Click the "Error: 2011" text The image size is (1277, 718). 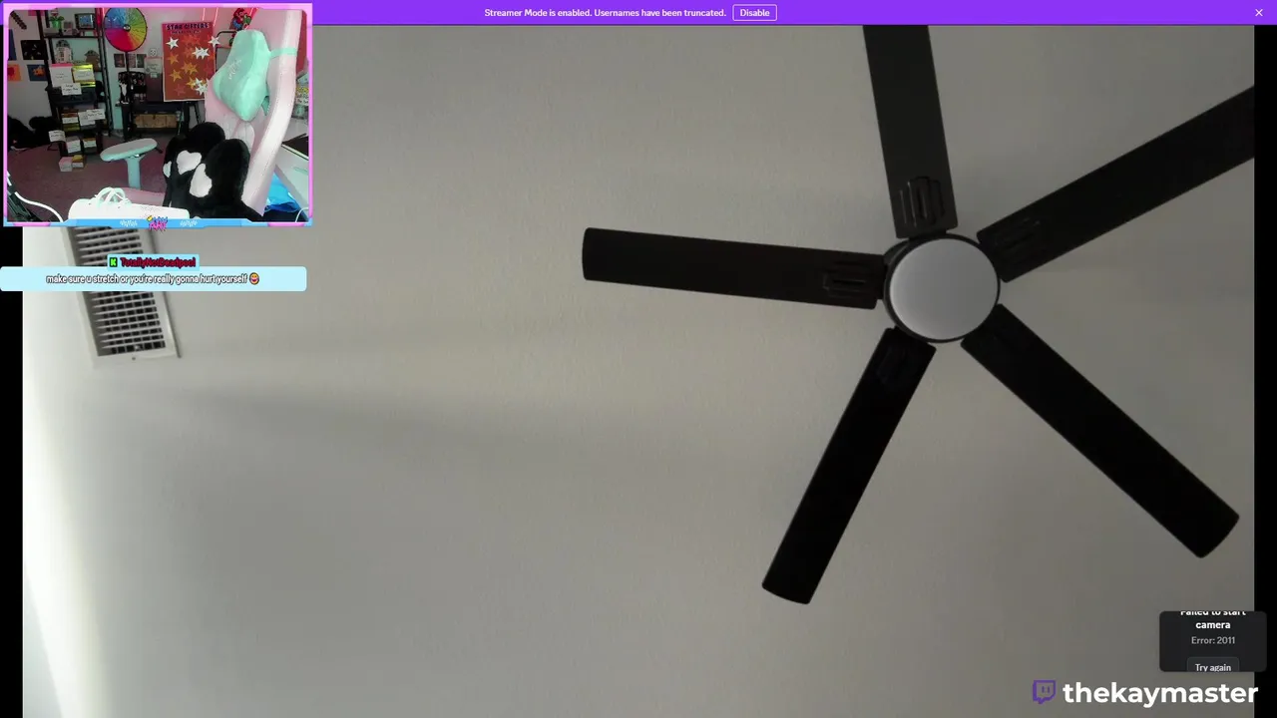[1212, 640]
